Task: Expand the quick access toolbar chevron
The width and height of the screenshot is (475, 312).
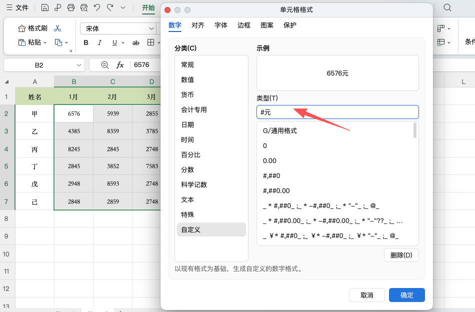Action: tap(123, 7)
